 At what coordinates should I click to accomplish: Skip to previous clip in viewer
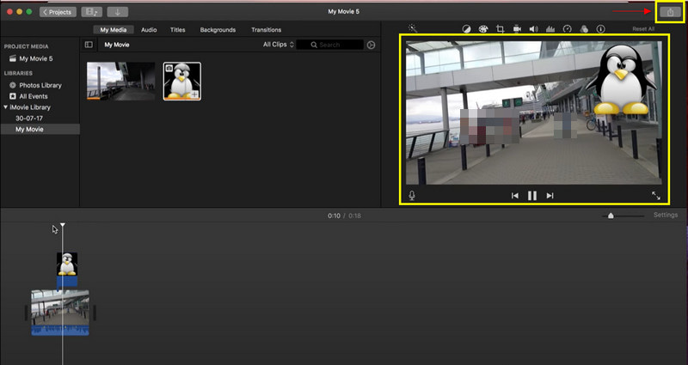point(514,196)
